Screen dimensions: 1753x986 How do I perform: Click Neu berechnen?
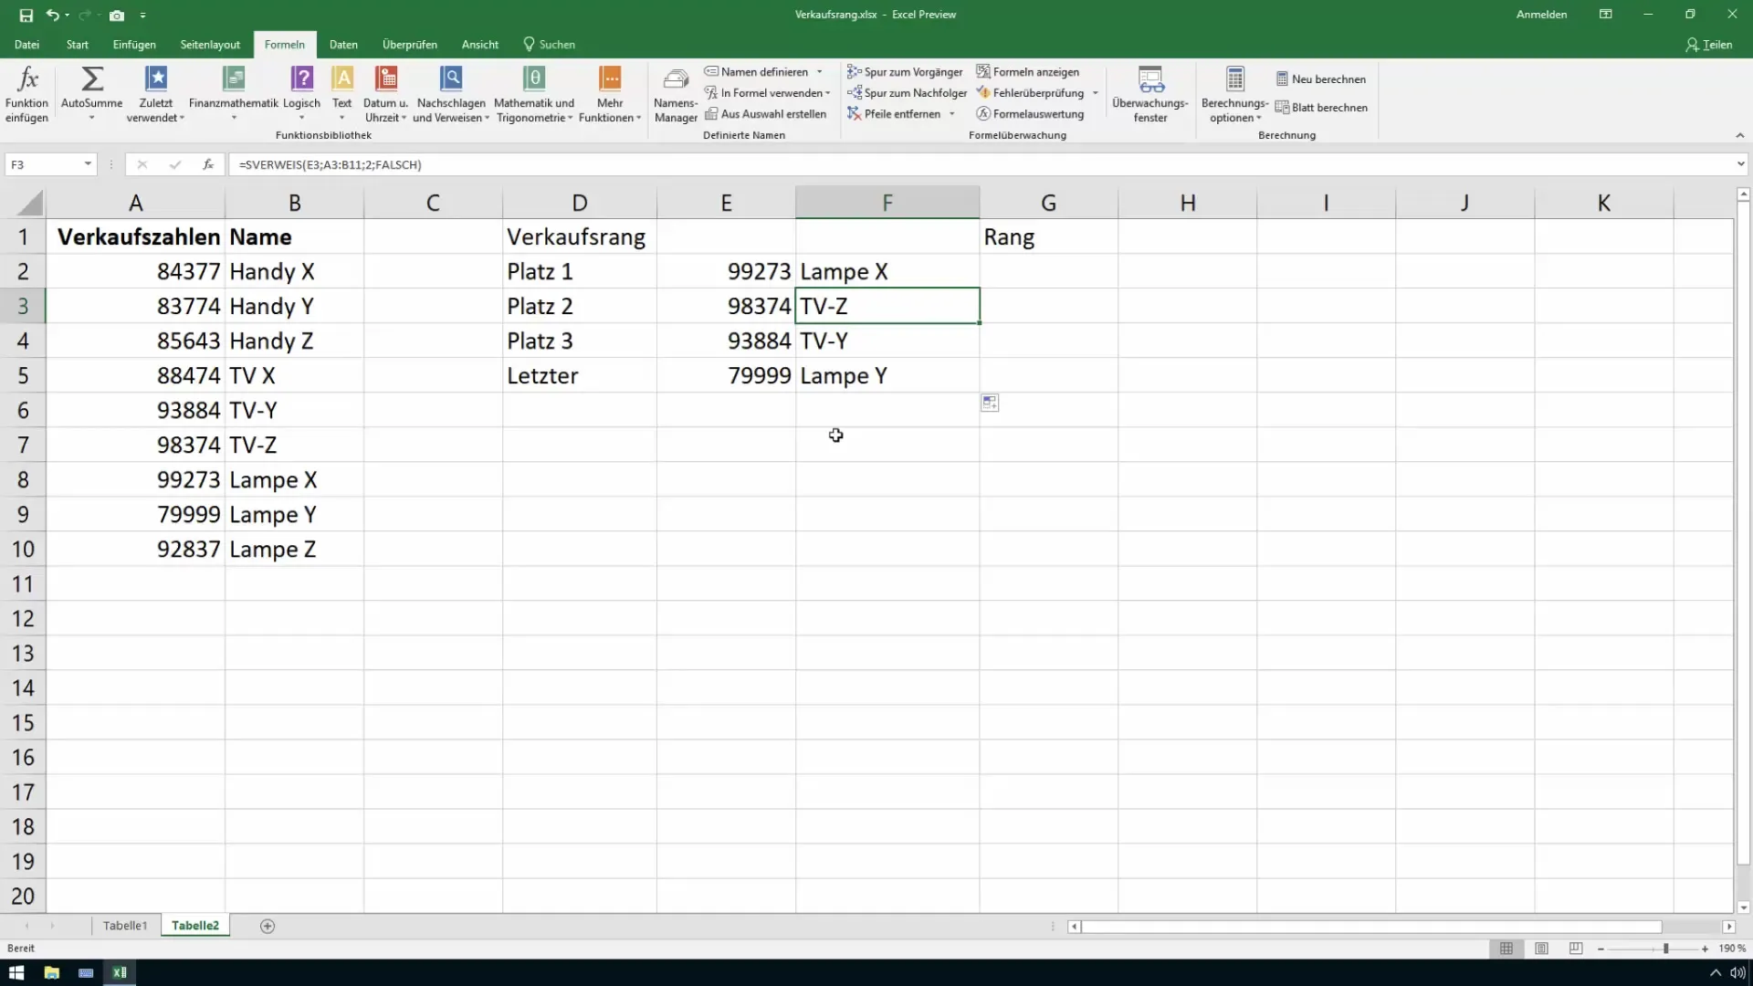pyautogui.click(x=1320, y=79)
